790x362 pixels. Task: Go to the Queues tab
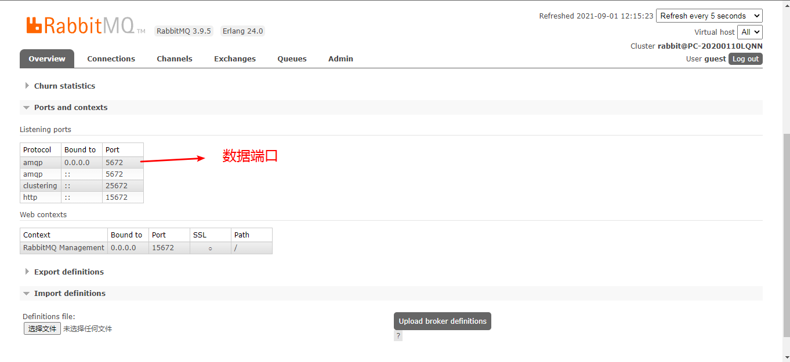[292, 58]
